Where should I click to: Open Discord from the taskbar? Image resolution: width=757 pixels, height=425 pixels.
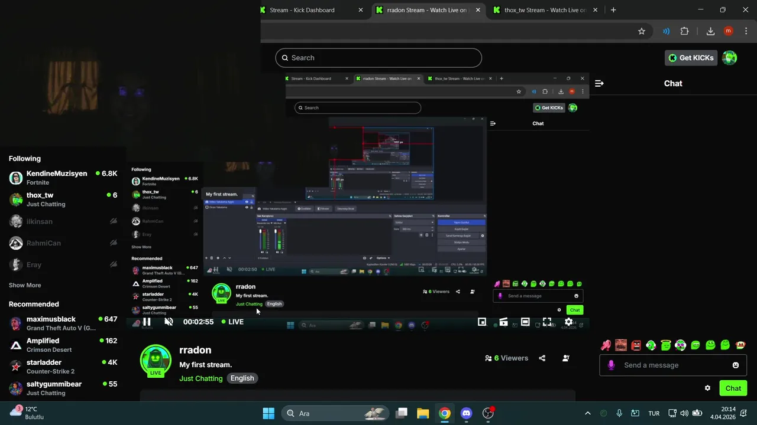[466, 413]
